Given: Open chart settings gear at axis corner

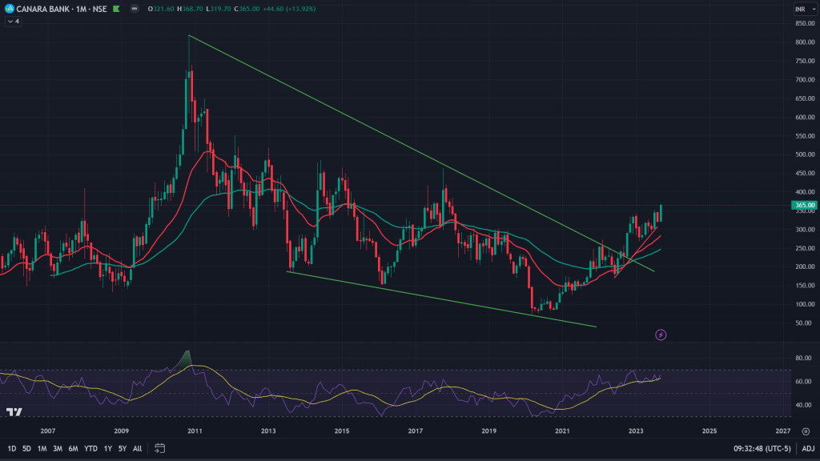Looking at the screenshot, I should (x=805, y=431).
